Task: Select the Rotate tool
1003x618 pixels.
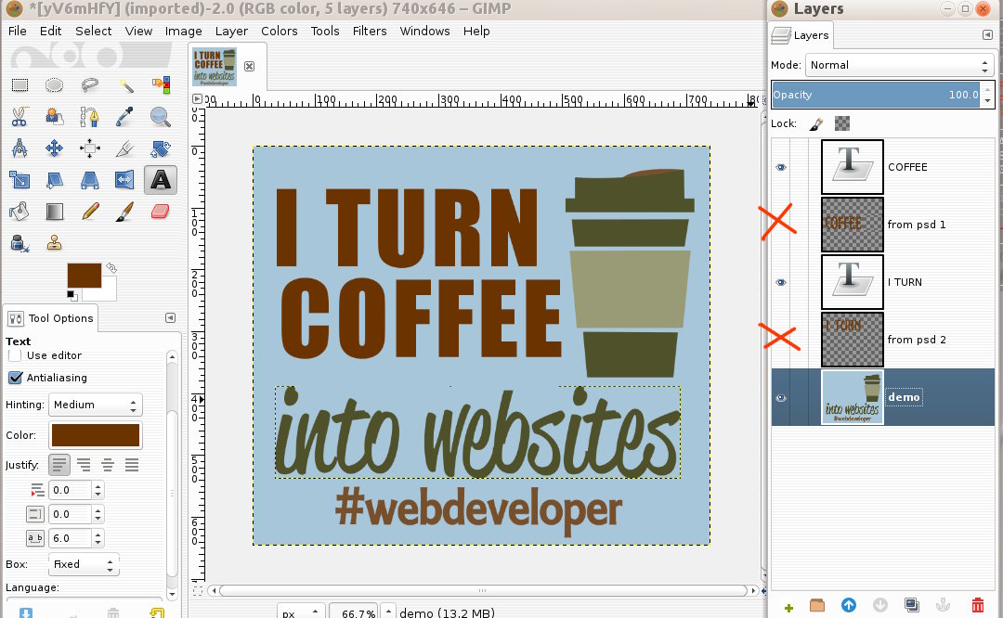Action: pyautogui.click(x=161, y=148)
